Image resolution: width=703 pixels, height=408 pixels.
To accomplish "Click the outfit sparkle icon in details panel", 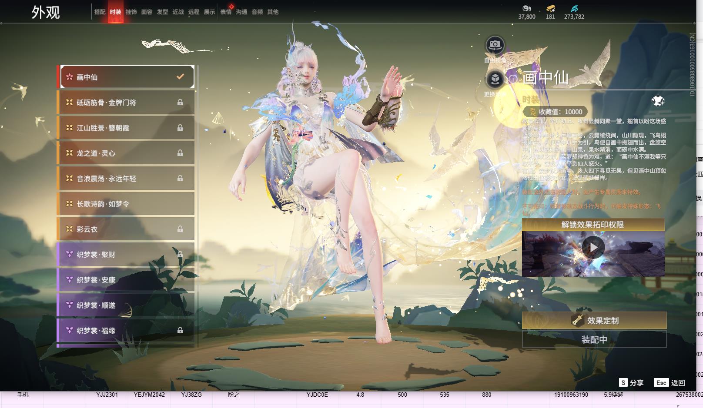I will coord(658,101).
